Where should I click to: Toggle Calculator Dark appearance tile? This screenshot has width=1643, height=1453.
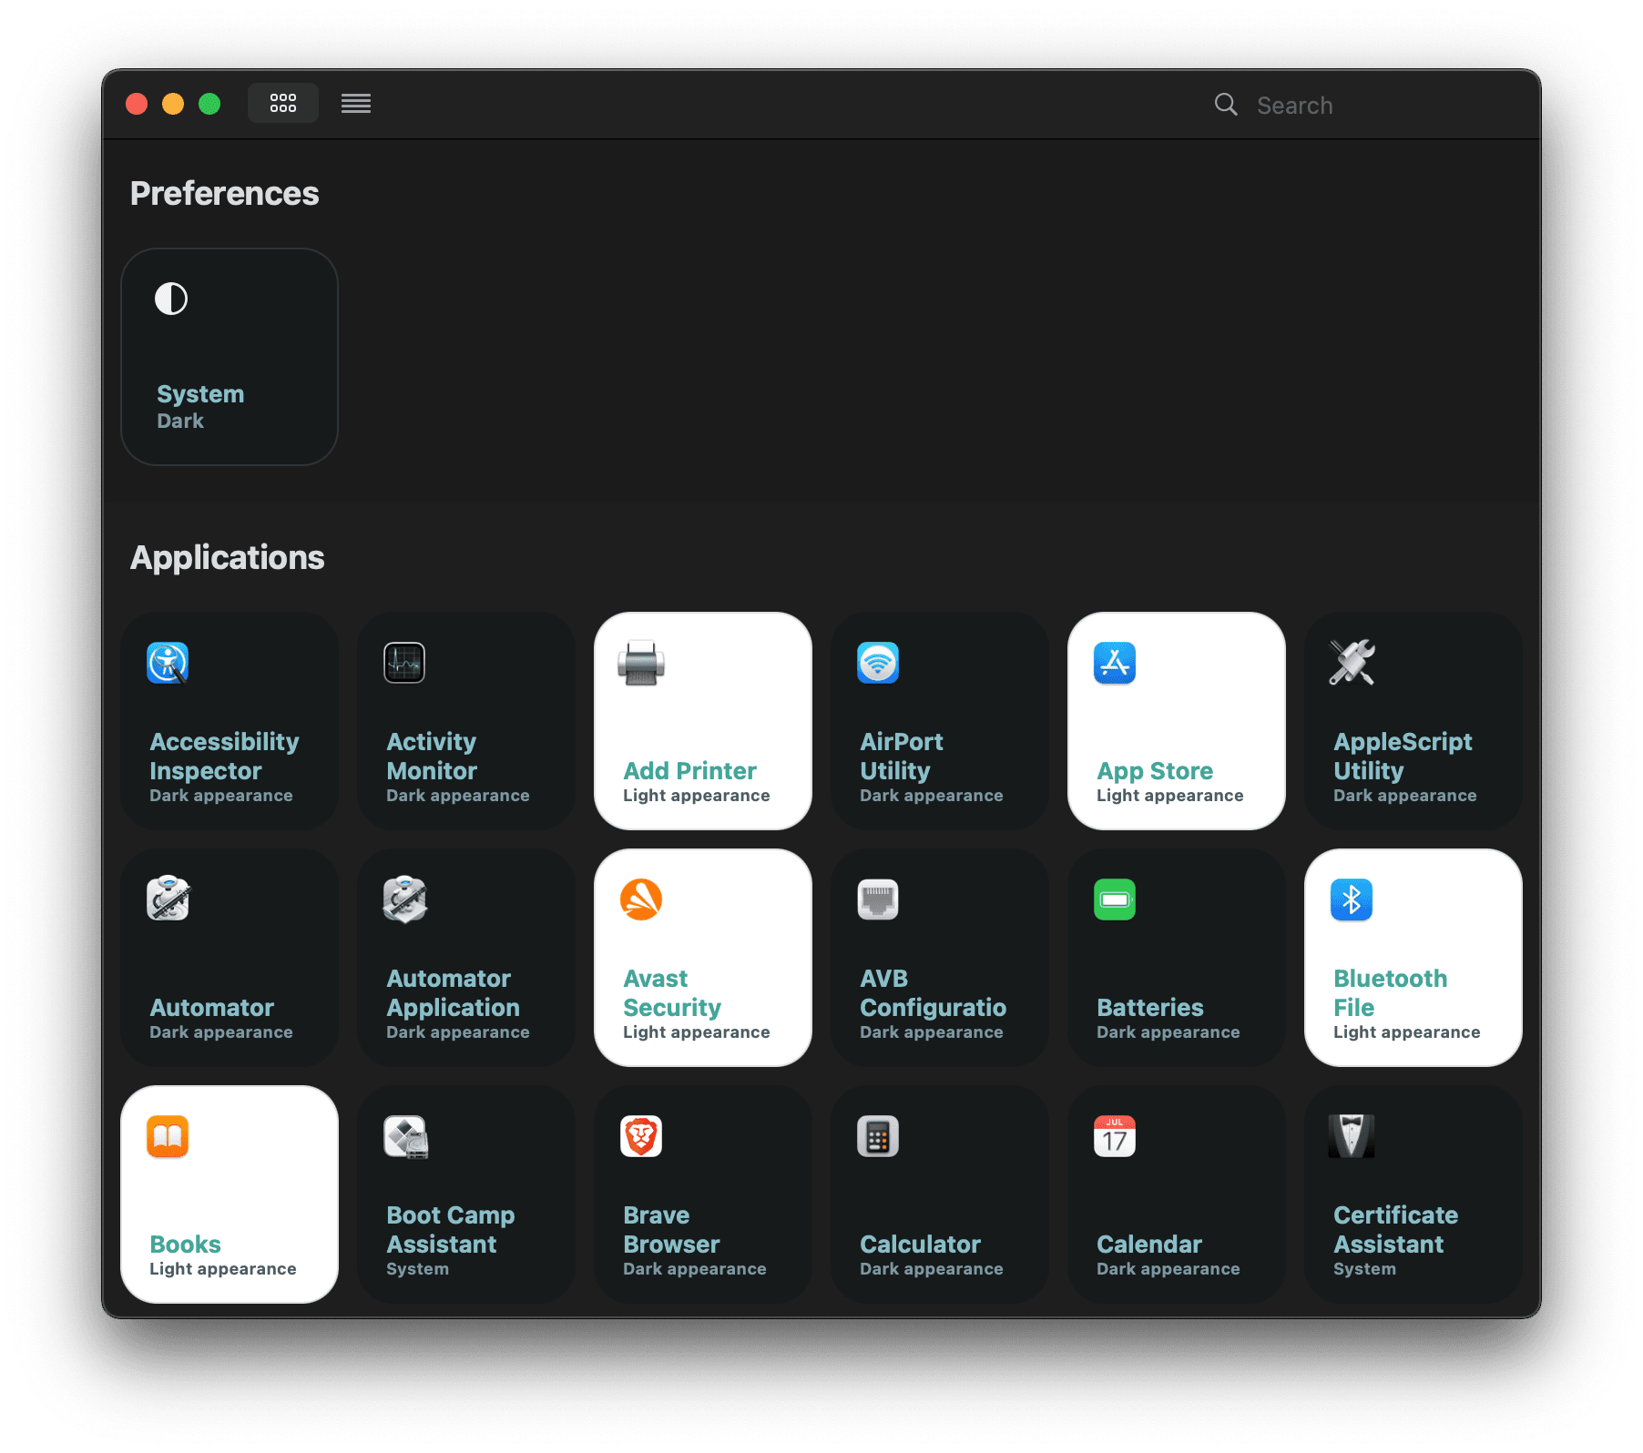coord(939,1194)
